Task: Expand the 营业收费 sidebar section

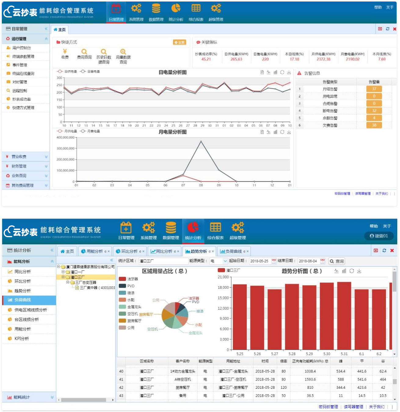Action: pos(26,157)
